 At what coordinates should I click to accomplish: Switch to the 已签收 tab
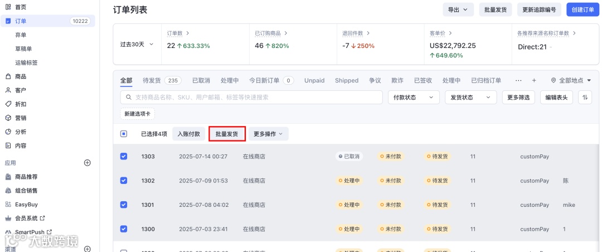click(423, 80)
